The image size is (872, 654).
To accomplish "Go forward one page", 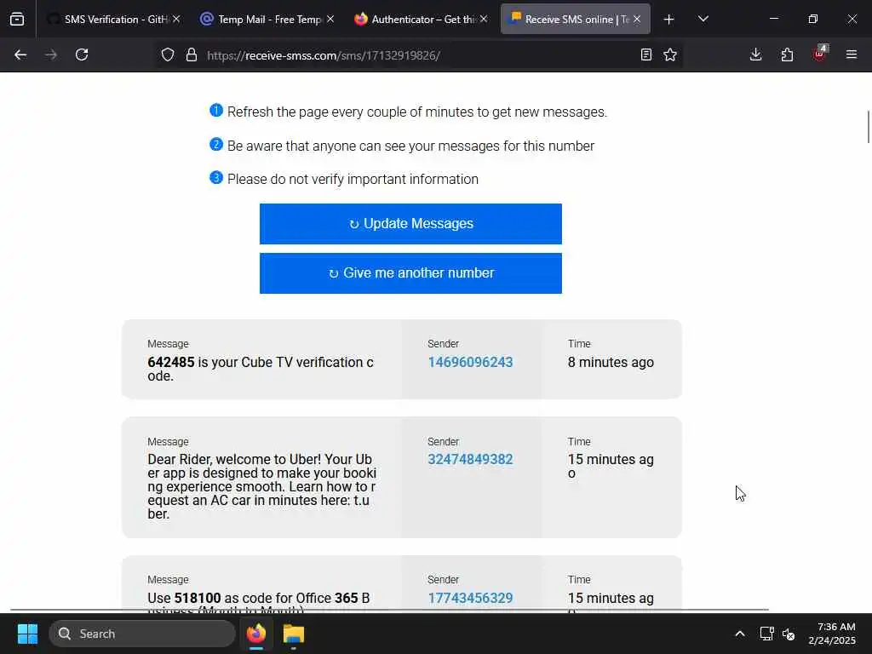I will point(51,55).
